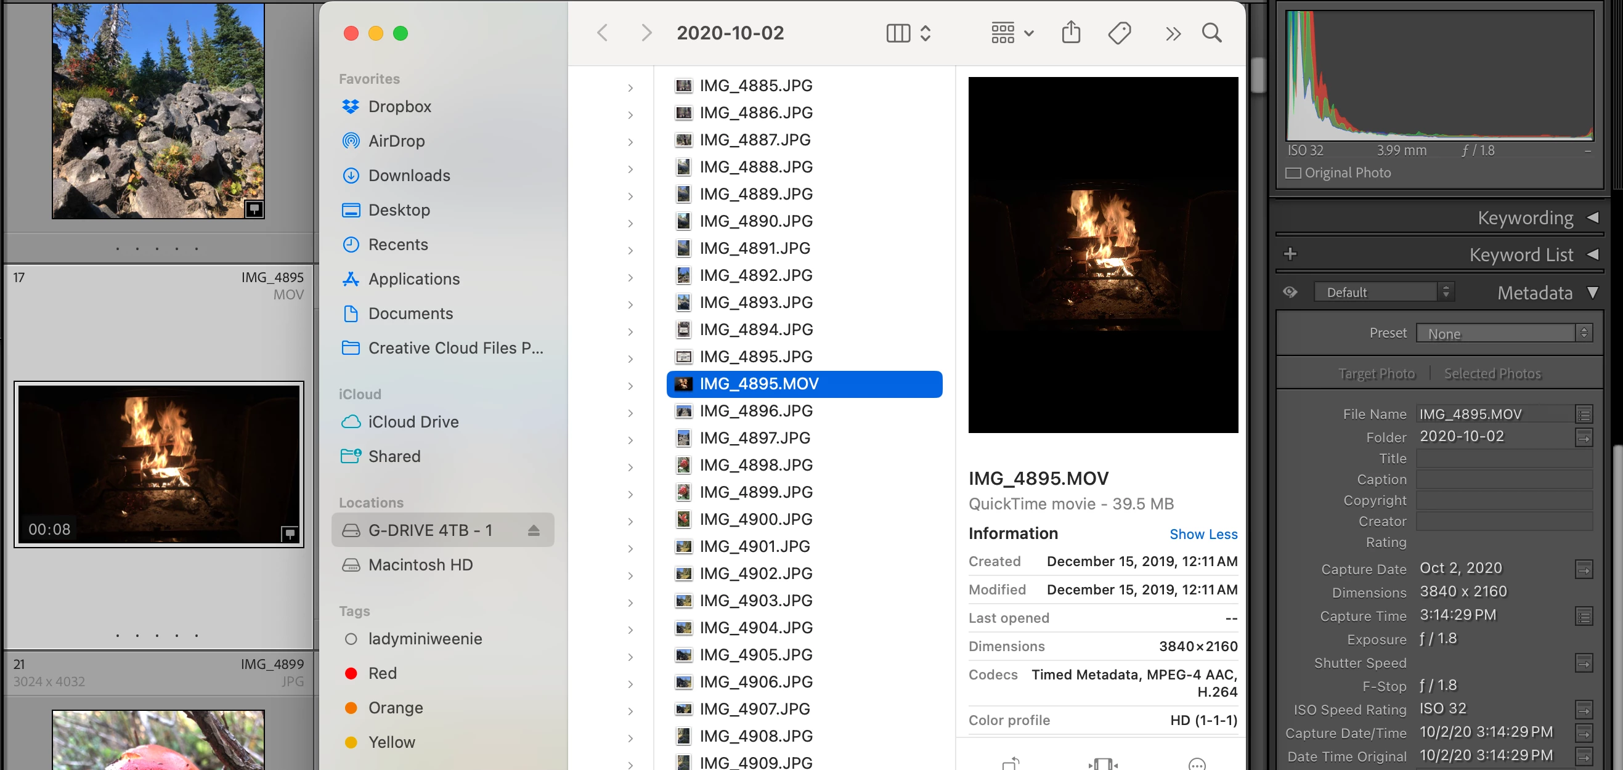Show the Folder 2020-10-02 arrow button
This screenshot has width=1623, height=770.
coord(1584,437)
